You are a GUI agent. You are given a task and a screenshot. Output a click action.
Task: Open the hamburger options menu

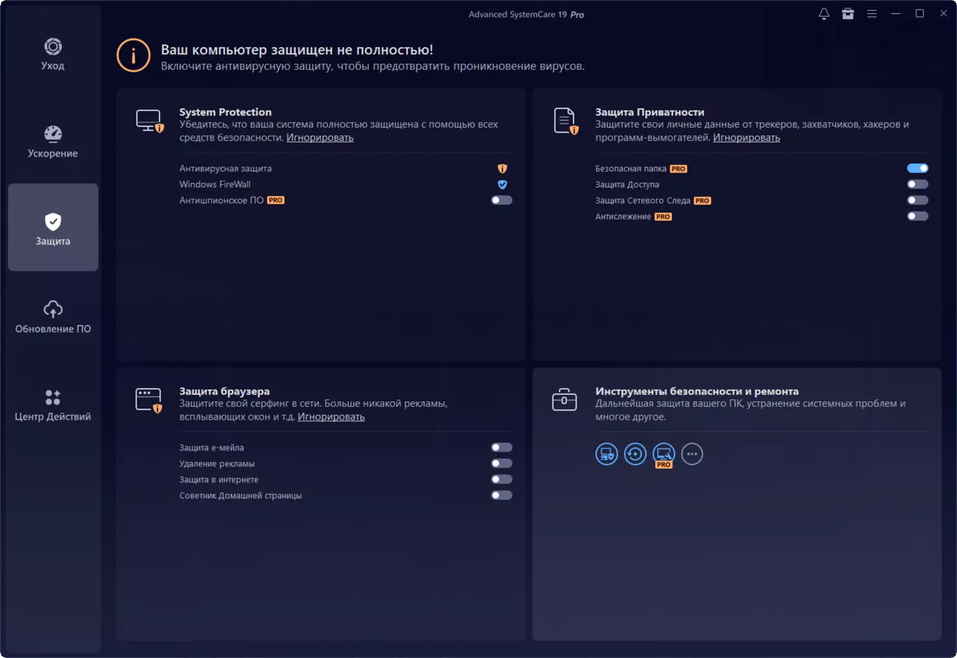[871, 14]
